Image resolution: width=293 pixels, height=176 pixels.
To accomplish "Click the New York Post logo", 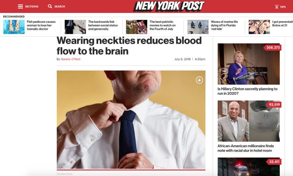I will [169, 6].
